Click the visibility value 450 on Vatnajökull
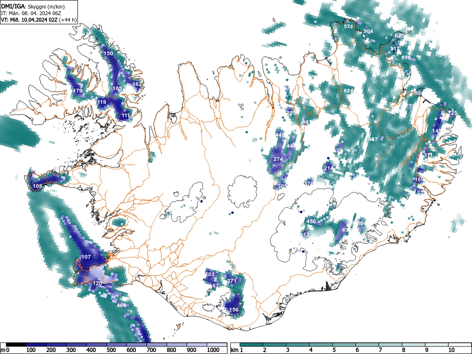The width and height of the screenshot is (472, 354). (311, 221)
